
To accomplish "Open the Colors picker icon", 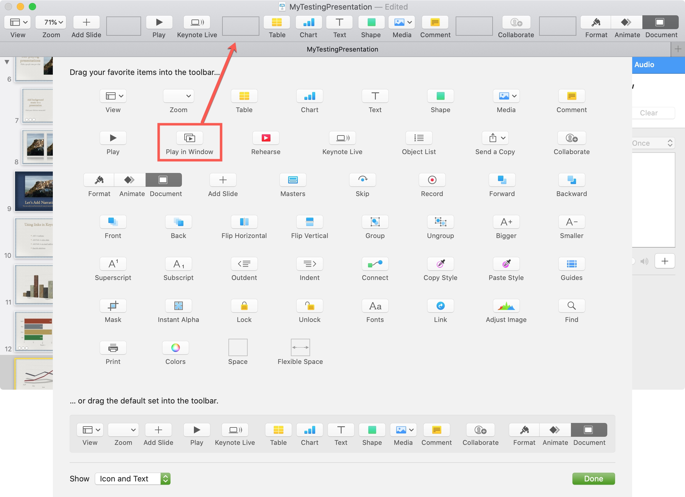I will click(175, 348).
